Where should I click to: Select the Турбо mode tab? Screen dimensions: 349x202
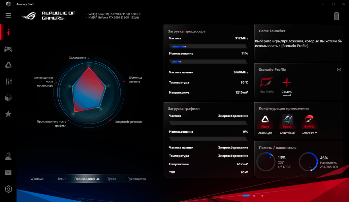coord(112,179)
